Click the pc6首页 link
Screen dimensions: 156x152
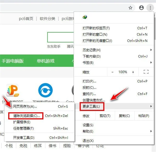click(26, 19)
